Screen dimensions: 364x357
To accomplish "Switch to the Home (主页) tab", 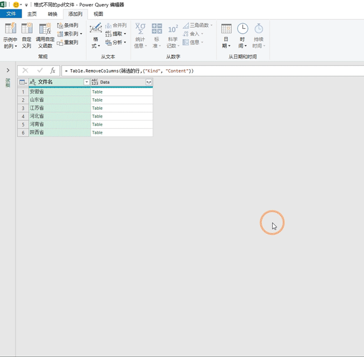I will point(32,14).
